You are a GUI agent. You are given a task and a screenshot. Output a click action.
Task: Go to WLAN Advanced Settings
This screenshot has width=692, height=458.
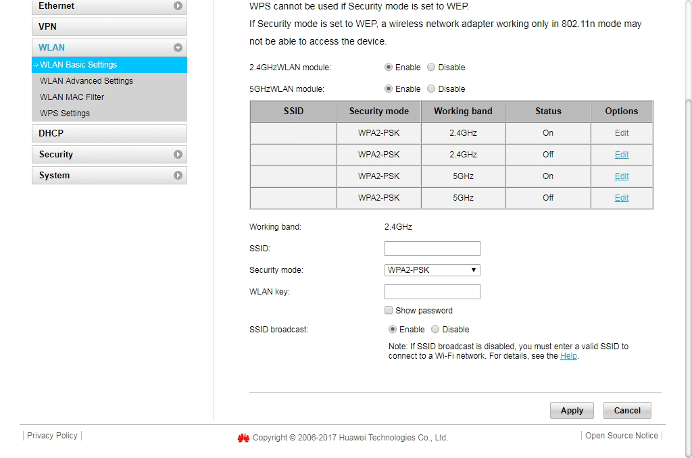86,81
